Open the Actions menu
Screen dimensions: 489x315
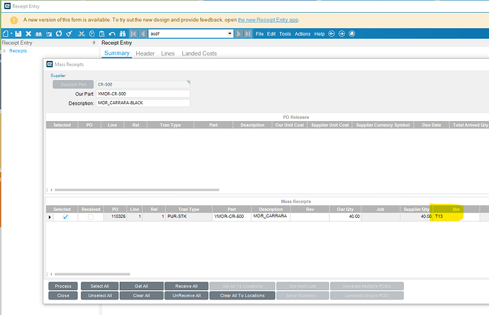303,34
